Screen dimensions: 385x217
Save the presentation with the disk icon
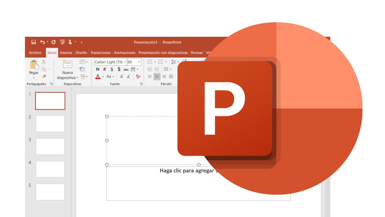33,42
